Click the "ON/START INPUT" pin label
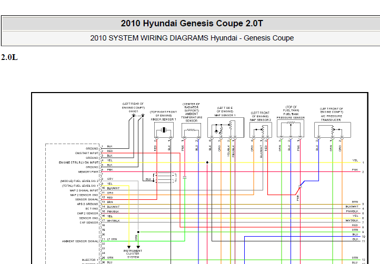Image resolution: width=380 pixels, height=264 pixels. point(87,153)
